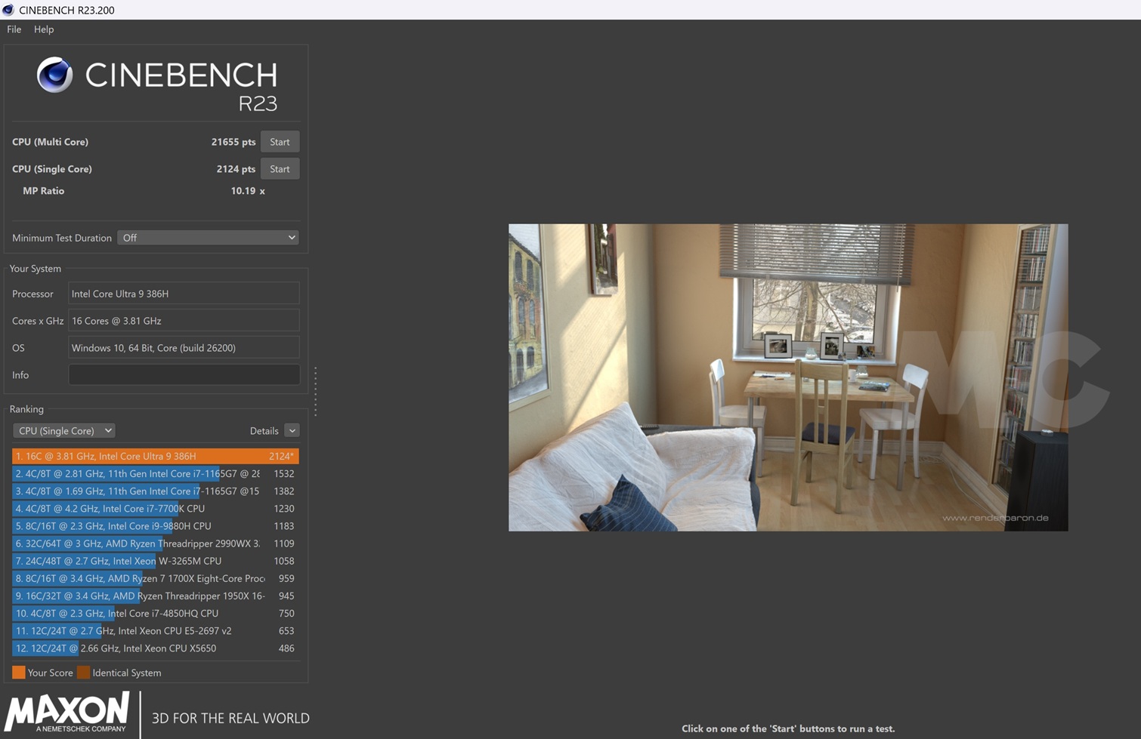This screenshot has width=1141, height=739.
Task: Start the CPU Multi Core test
Action: click(280, 142)
